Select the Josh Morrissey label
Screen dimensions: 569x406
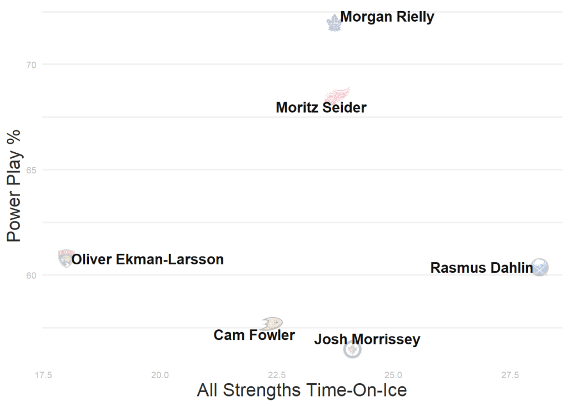(367, 339)
